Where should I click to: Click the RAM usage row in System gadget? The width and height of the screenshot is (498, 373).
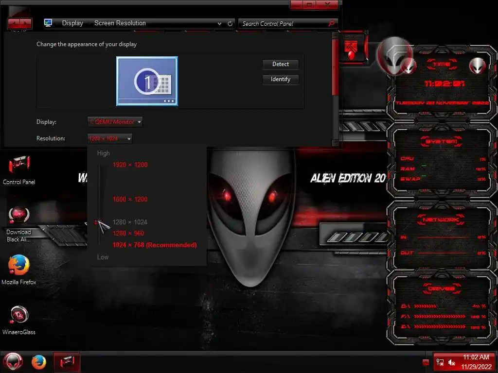(x=443, y=169)
